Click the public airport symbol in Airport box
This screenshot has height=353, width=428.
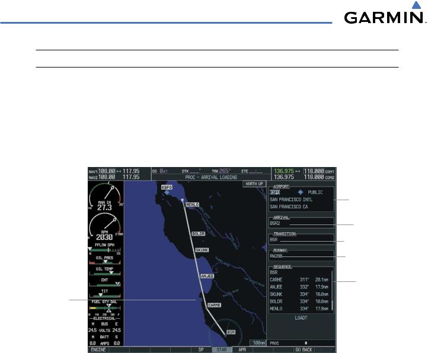coord(301,192)
